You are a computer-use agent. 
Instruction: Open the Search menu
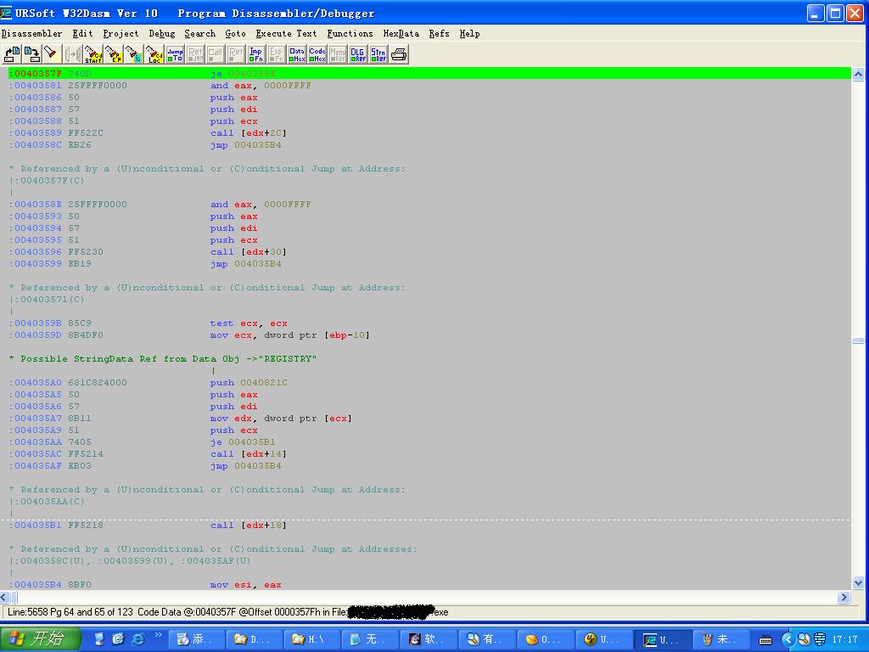pyautogui.click(x=199, y=33)
